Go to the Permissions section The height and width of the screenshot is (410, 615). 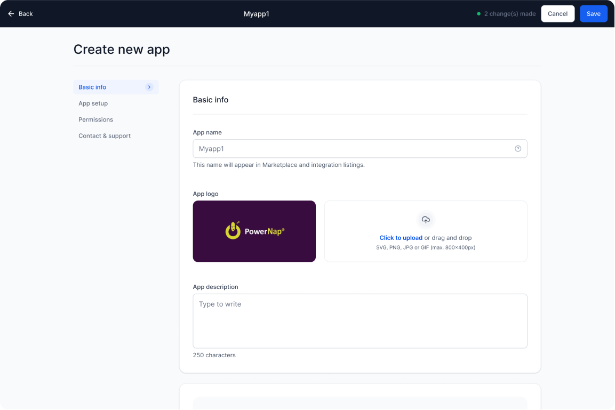(96, 119)
